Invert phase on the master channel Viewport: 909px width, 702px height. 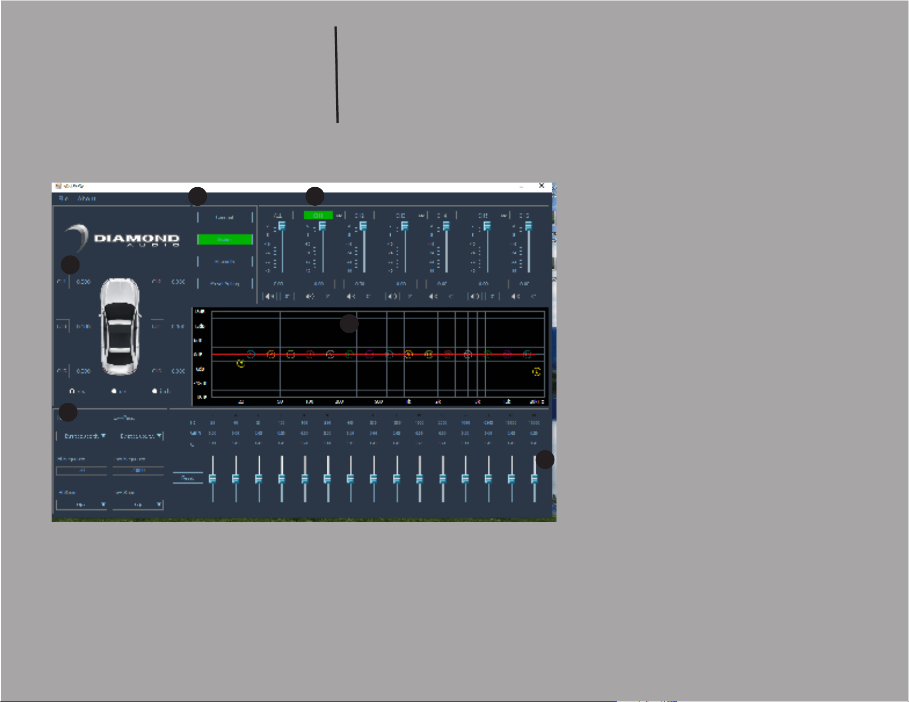[x=287, y=296]
